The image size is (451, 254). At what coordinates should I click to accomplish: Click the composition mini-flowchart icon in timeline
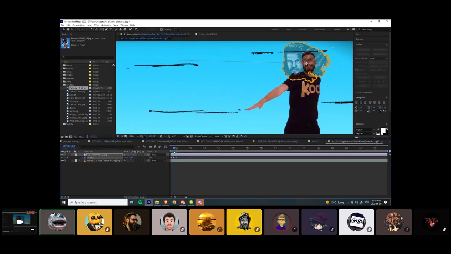click(139, 147)
